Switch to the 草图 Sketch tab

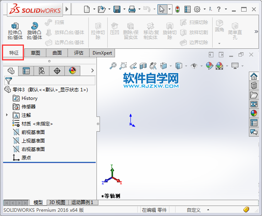[x=35, y=53]
